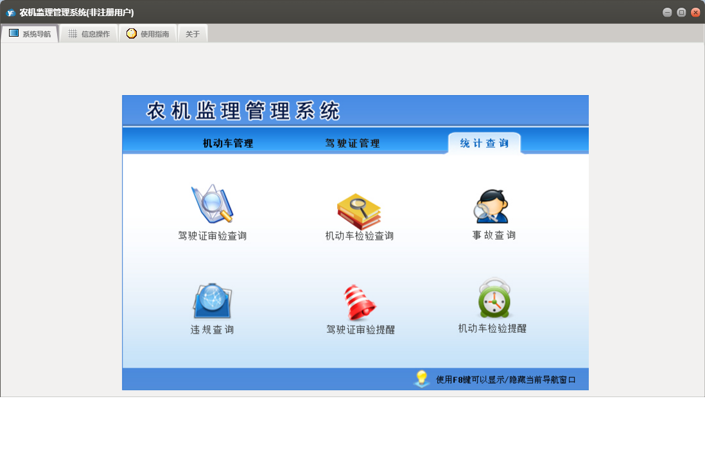Open the 违规查询 globe icon
Image resolution: width=705 pixels, height=462 pixels.
[213, 301]
